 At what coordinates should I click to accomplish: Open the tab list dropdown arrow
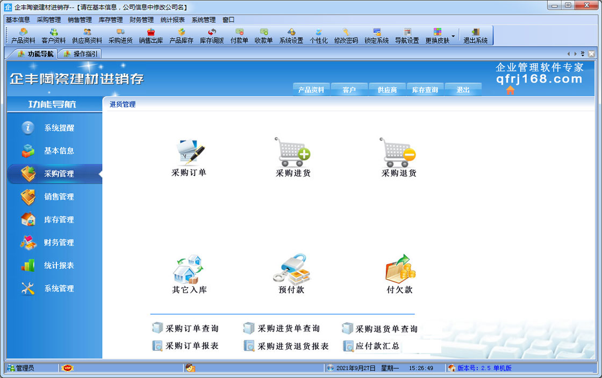[583, 54]
